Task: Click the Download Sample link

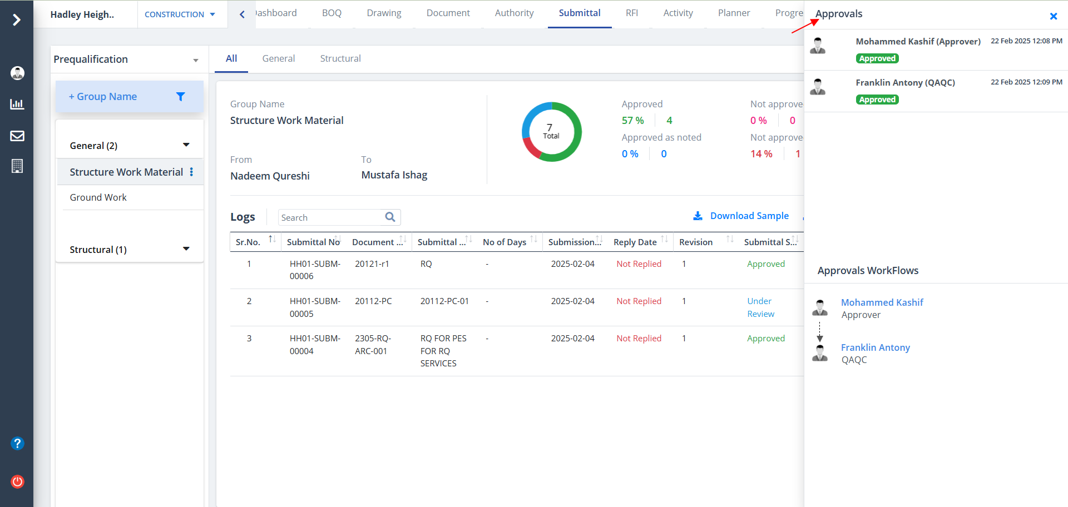Action: point(749,216)
